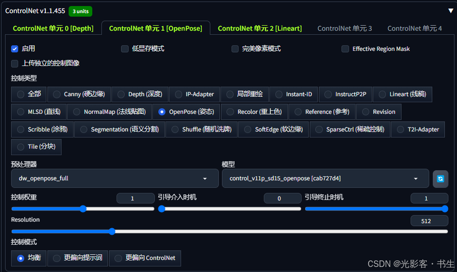Viewport: 457px width, 272px height.
Task: Select MLSD (直线) control type
Action: pyautogui.click(x=39, y=112)
